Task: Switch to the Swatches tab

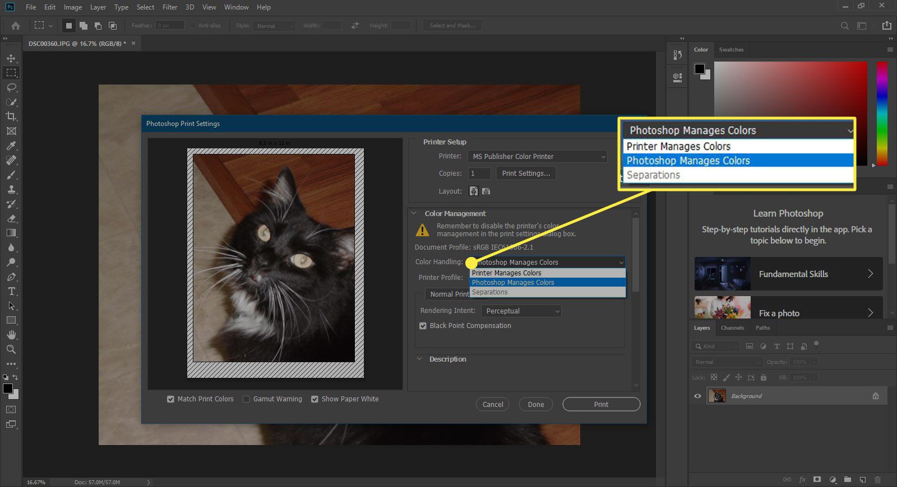Action: tap(731, 50)
